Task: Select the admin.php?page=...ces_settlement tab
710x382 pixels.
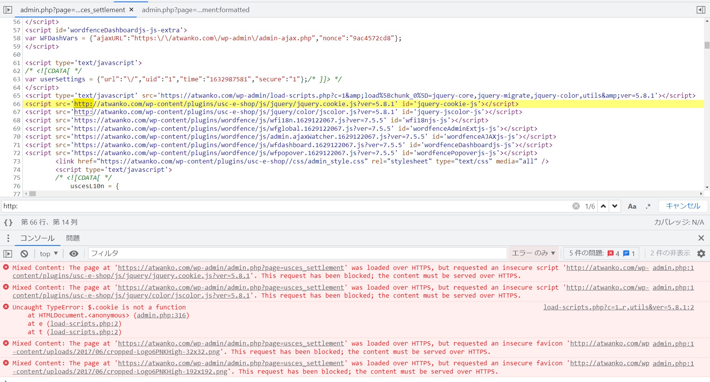Action: click(73, 10)
